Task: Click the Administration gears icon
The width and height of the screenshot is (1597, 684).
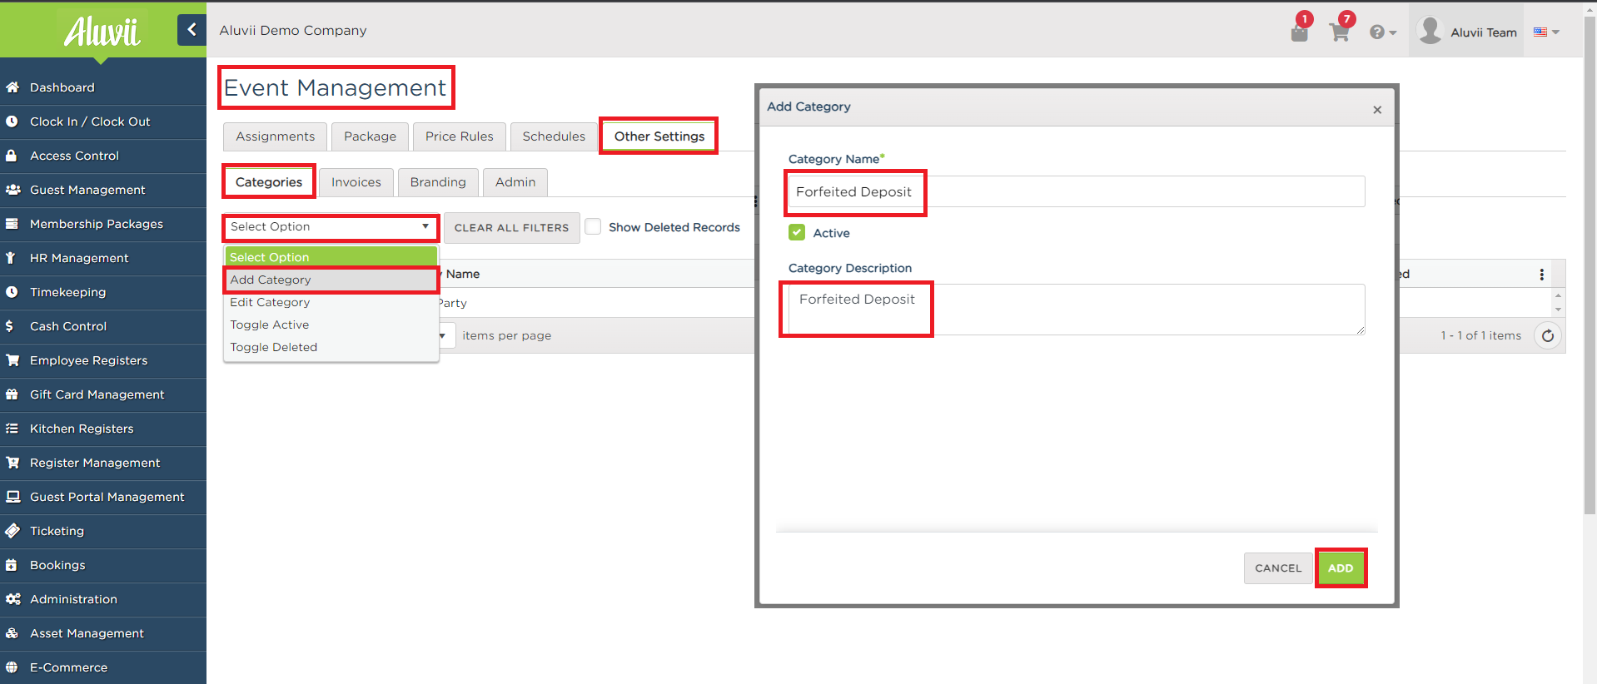Action: pyautogui.click(x=12, y=599)
